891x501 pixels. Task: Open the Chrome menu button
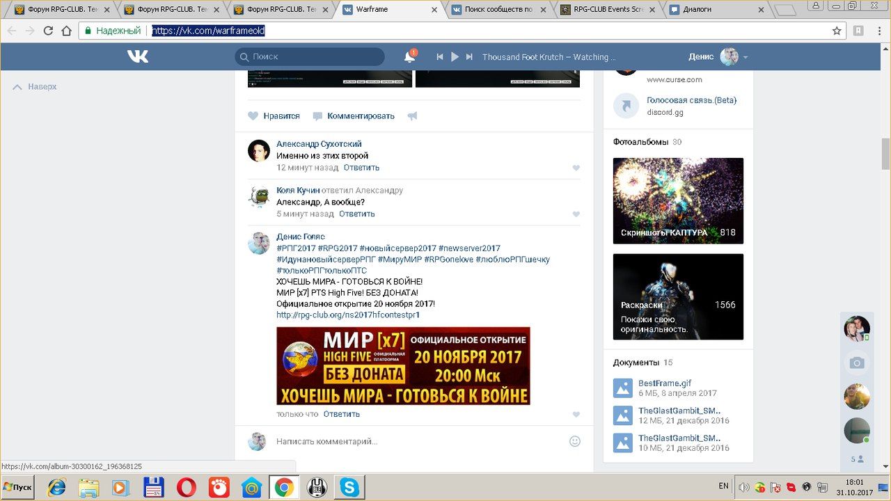pos(880,31)
